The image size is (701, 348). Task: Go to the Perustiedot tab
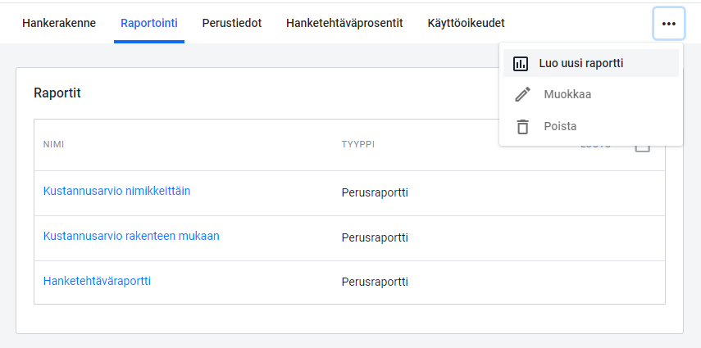click(231, 23)
